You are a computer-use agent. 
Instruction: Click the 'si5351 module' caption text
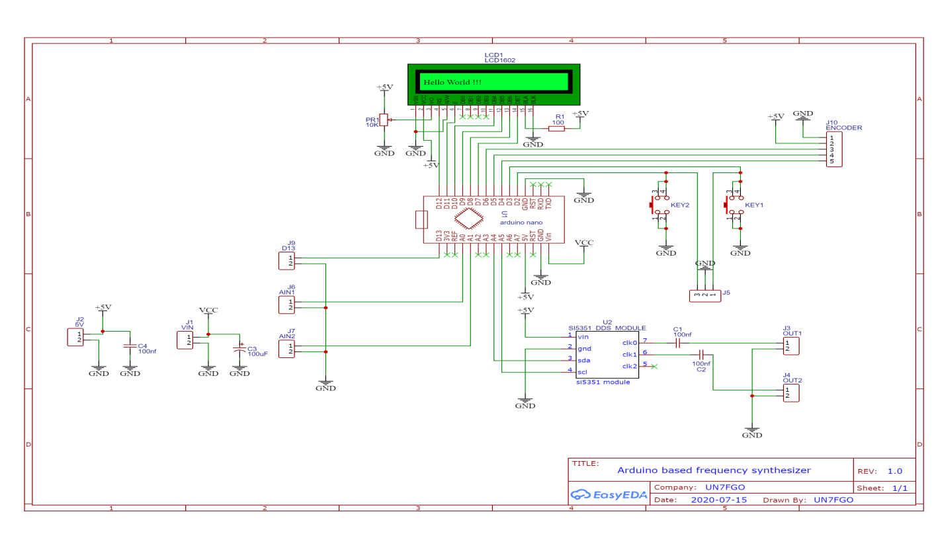pos(602,384)
